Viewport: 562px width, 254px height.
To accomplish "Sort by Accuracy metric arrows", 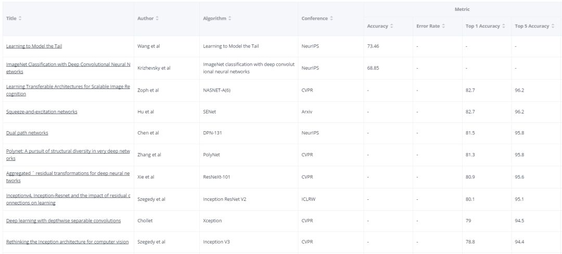I will (x=392, y=27).
